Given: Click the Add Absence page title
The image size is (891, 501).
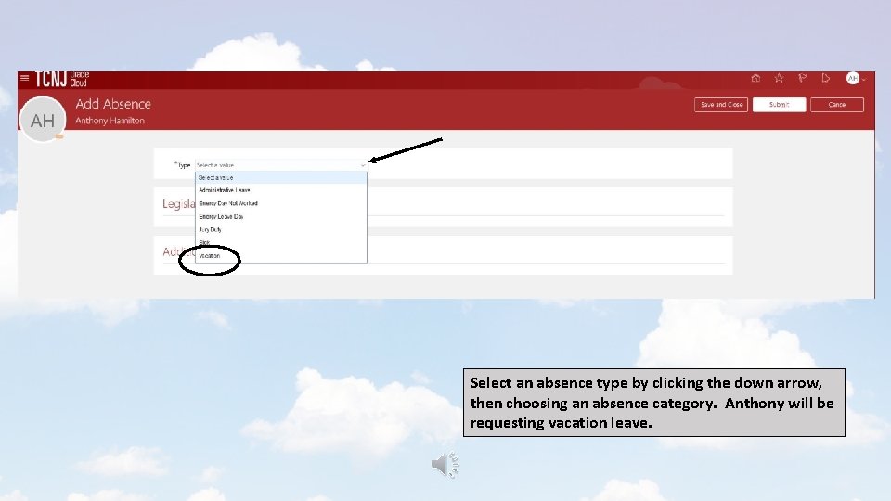Looking at the screenshot, I should tap(113, 104).
